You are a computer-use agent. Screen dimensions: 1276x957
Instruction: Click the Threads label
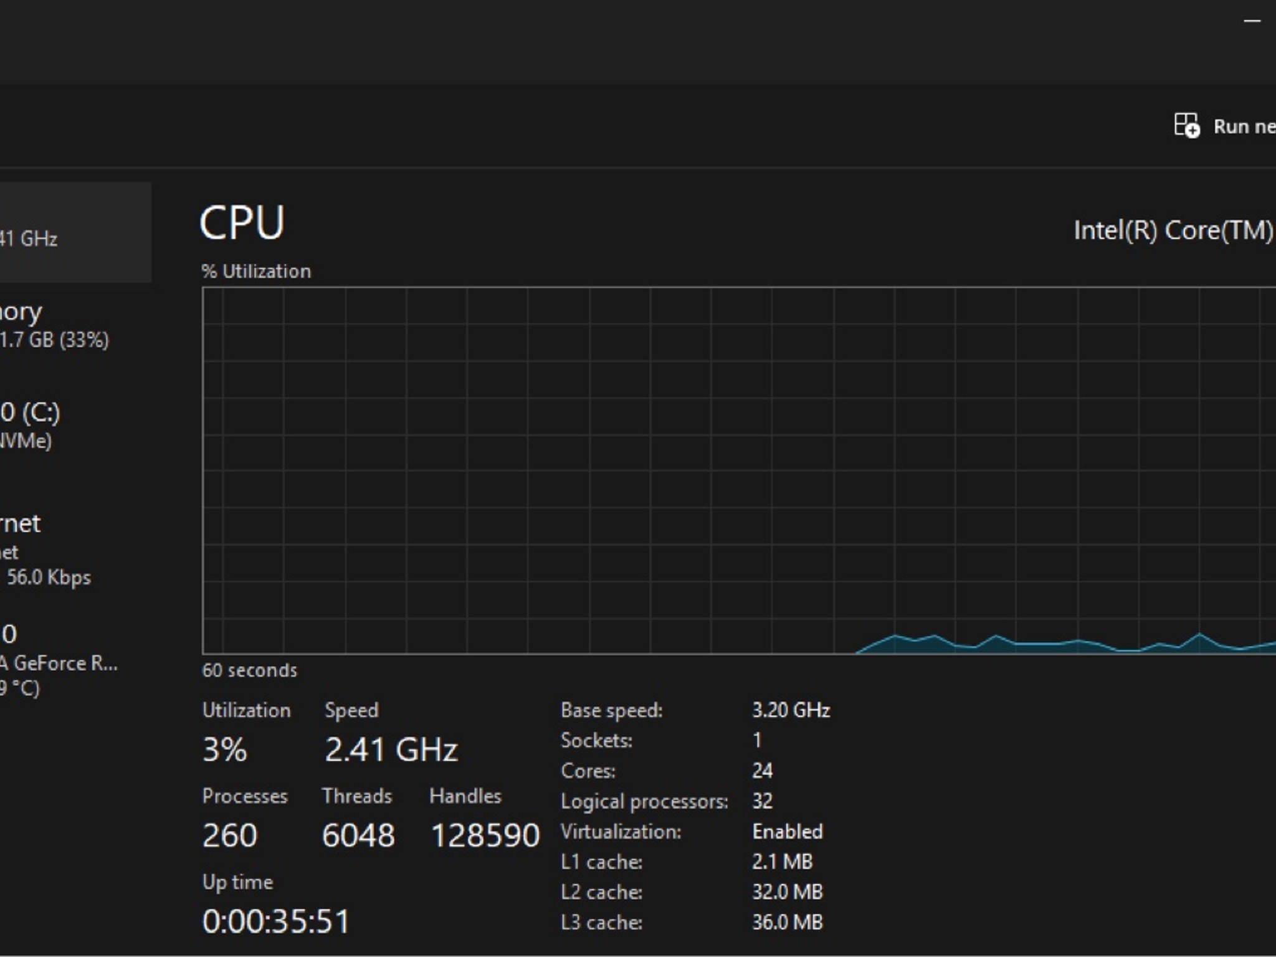click(357, 796)
